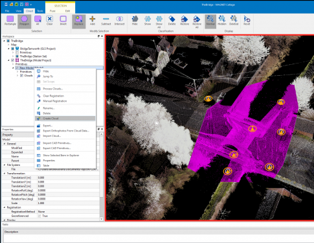Collapse the BridgeTamworth (GLS Project) node
This screenshot has width=314, height=243.
[x=8, y=49]
